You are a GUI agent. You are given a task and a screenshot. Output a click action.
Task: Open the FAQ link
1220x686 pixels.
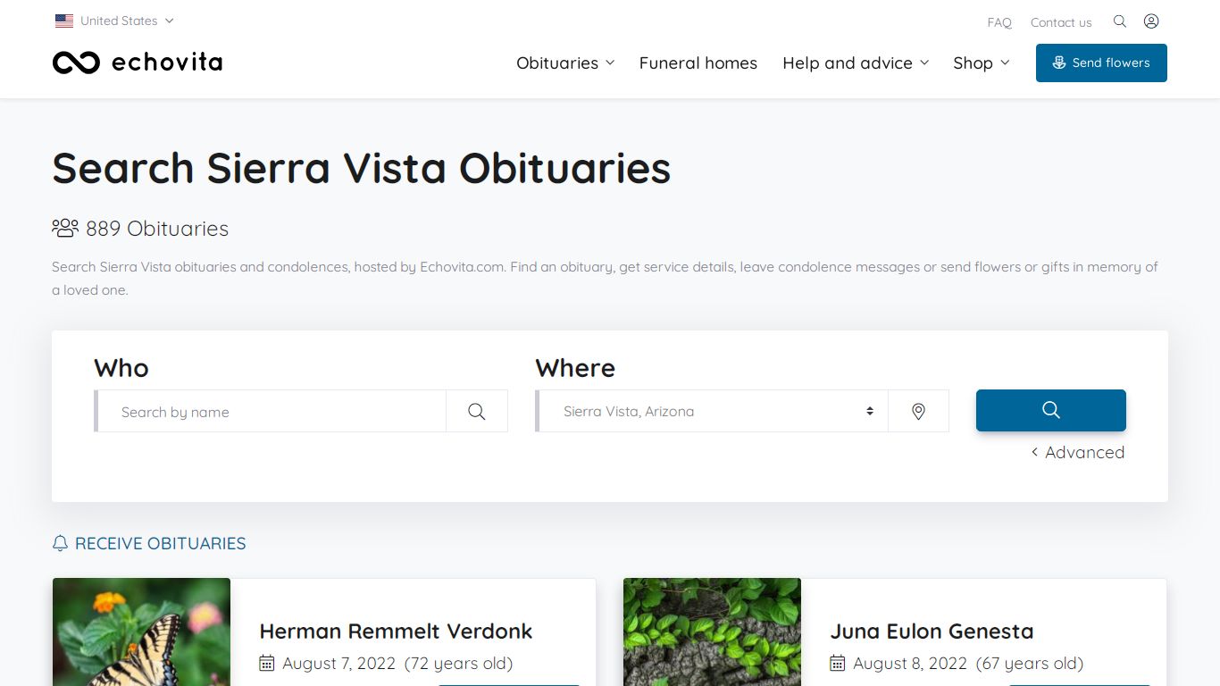[999, 22]
